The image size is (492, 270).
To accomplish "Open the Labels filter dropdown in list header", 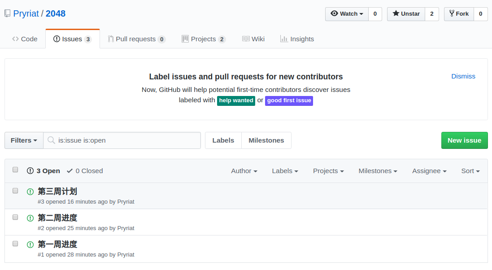I will point(285,171).
